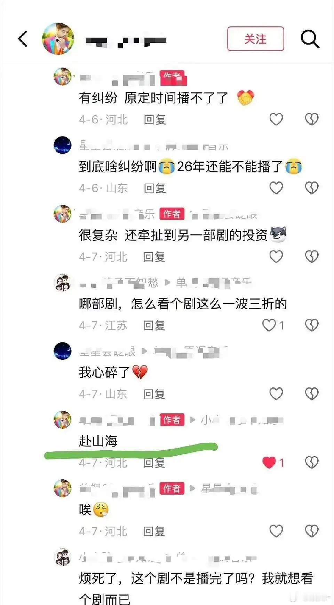Image resolution: width=334 pixels, height=605 pixels.
Task: Dislike the 赴山海 comment
Action: pos(312,462)
